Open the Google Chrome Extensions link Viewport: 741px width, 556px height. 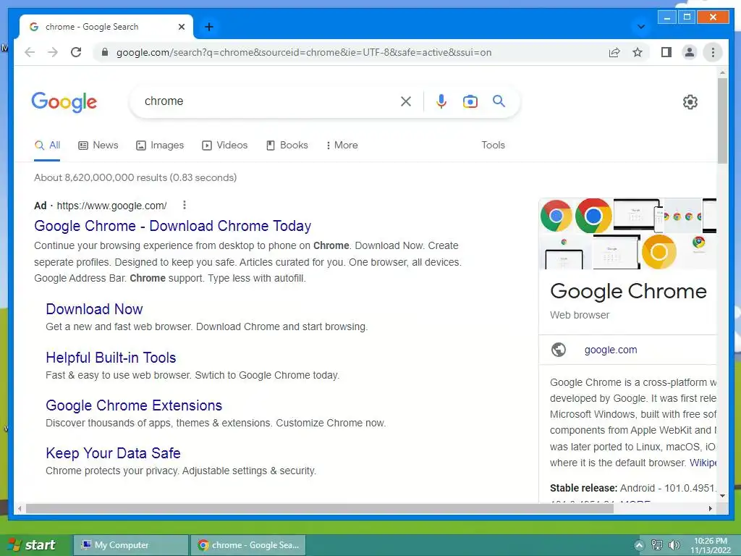tap(134, 405)
